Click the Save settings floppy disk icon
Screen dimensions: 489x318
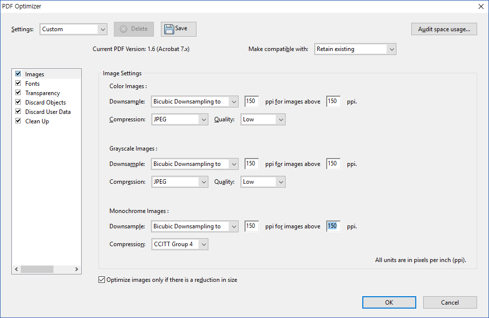169,29
